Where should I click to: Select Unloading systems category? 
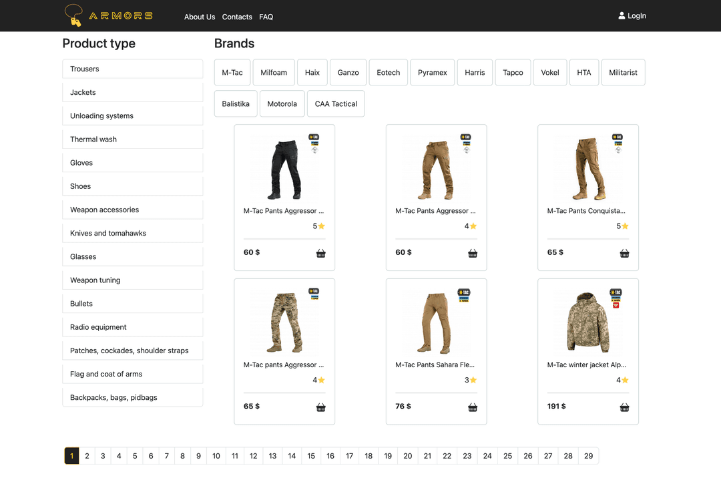tap(132, 115)
